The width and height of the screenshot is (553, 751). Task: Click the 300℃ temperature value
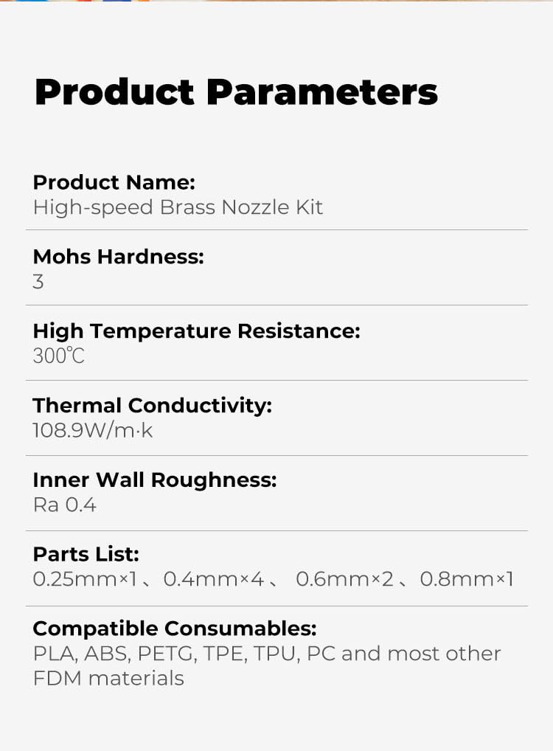click(x=58, y=356)
